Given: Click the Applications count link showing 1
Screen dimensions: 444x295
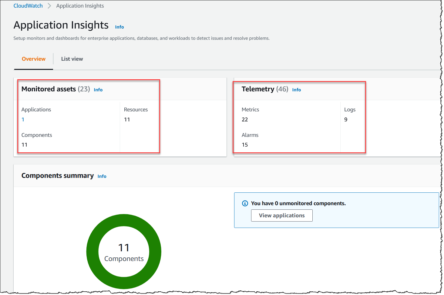Looking at the screenshot, I should 23,119.
